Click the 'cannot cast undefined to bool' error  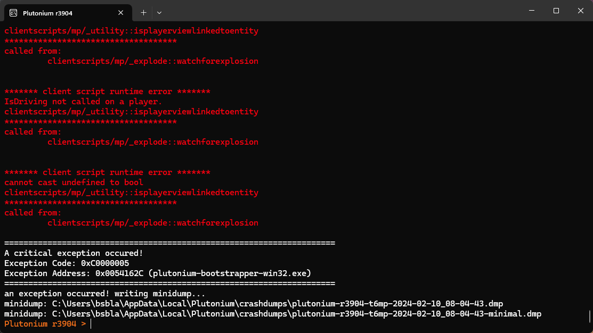coord(74,182)
